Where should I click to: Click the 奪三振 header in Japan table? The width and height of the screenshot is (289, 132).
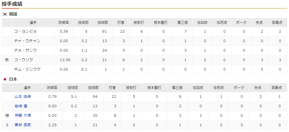click(177, 88)
